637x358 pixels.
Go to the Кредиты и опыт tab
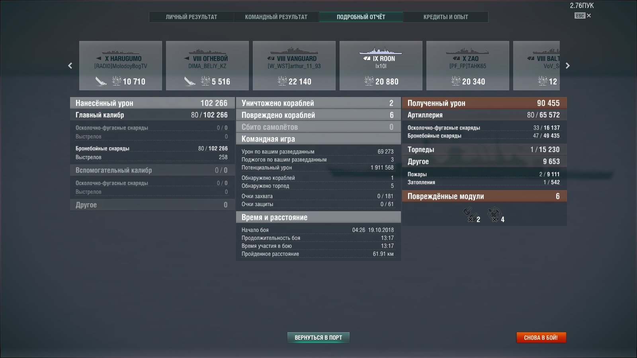point(446,17)
